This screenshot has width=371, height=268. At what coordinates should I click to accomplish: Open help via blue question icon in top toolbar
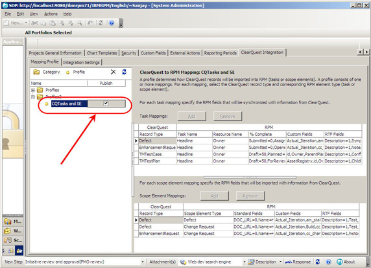[112, 23]
